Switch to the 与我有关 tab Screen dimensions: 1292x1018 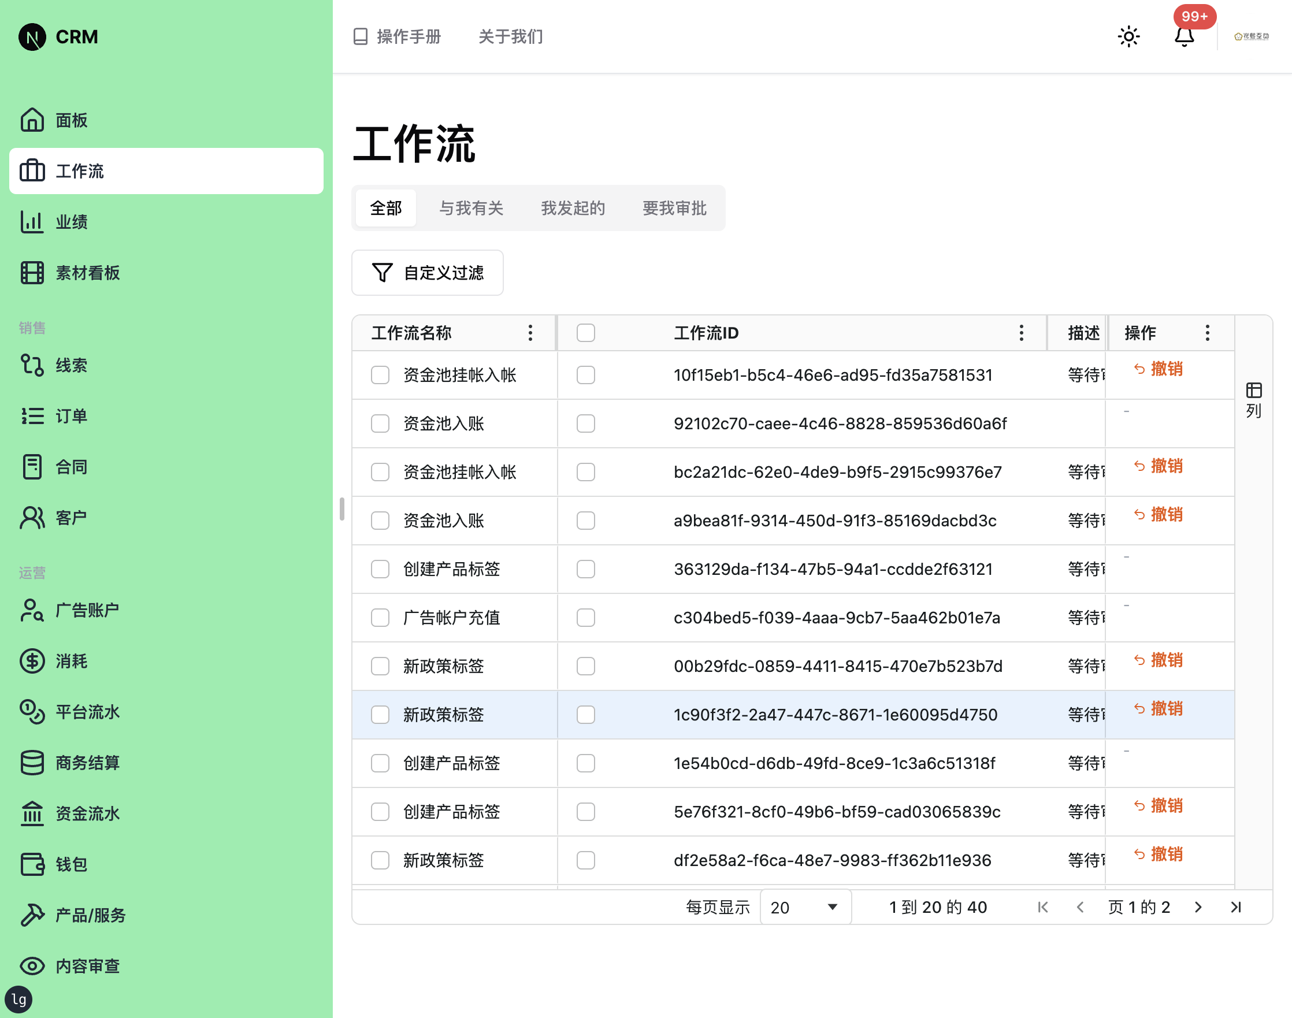tap(471, 208)
